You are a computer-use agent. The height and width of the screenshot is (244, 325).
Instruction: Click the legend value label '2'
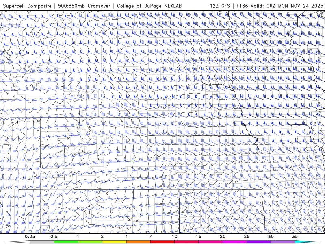pos(102,237)
